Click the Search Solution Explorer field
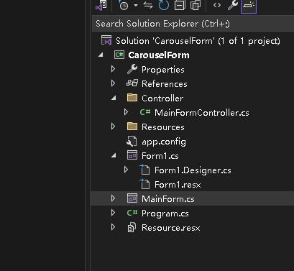Screen dimensions: 294x271 click(x=193, y=24)
